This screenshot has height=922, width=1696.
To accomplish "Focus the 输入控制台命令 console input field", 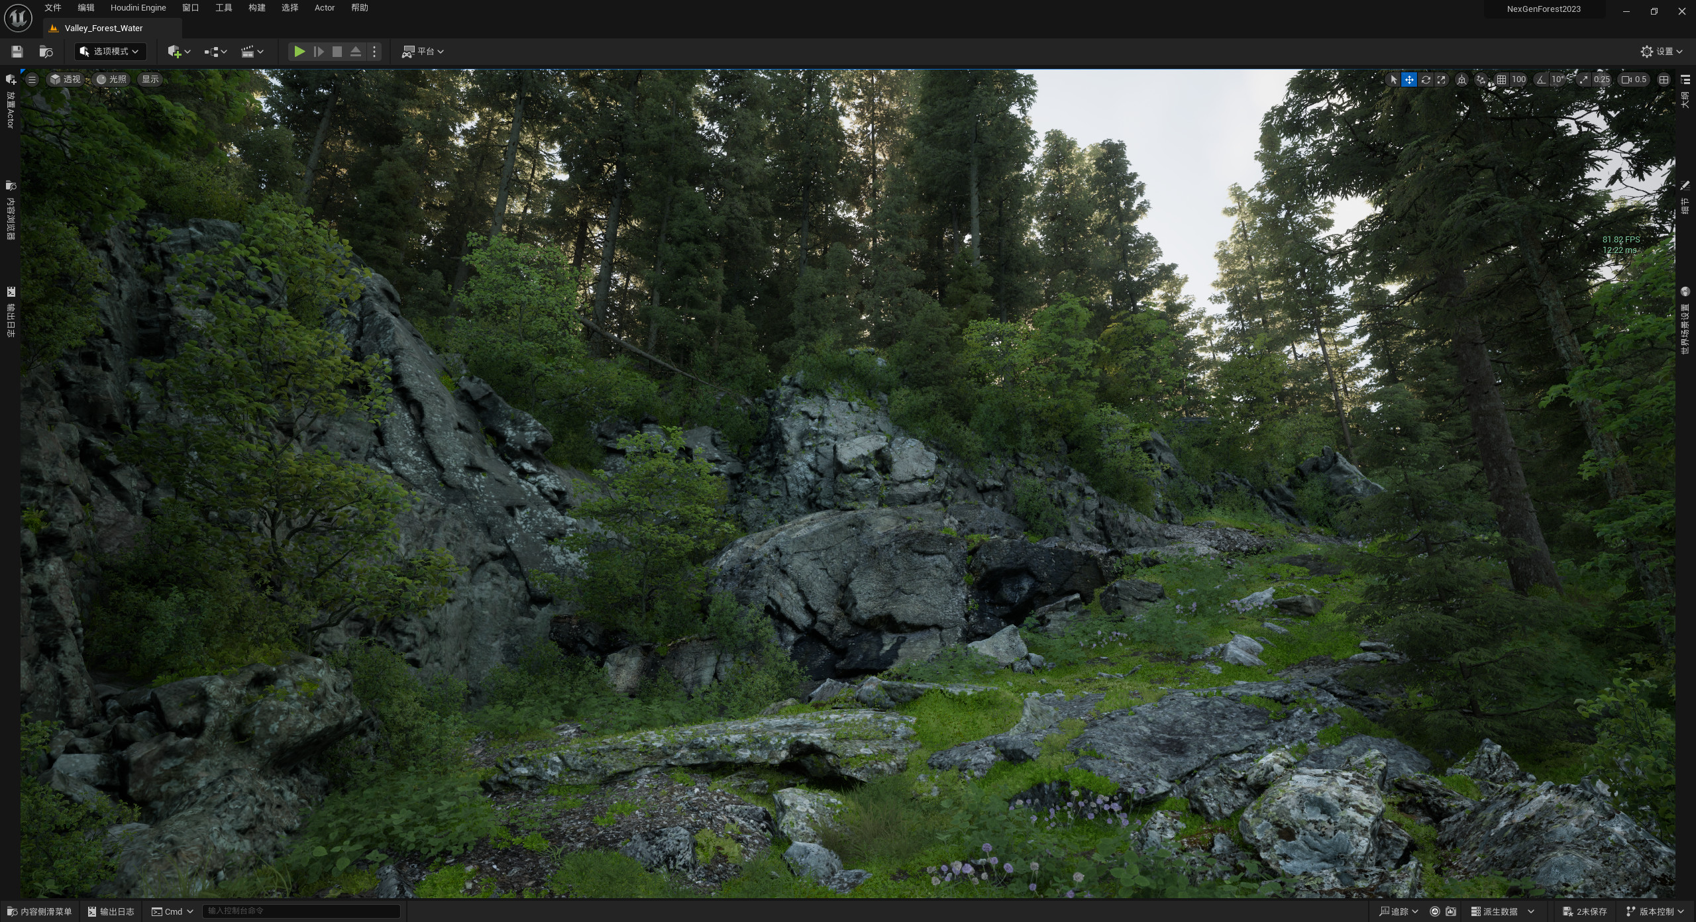I will point(301,911).
